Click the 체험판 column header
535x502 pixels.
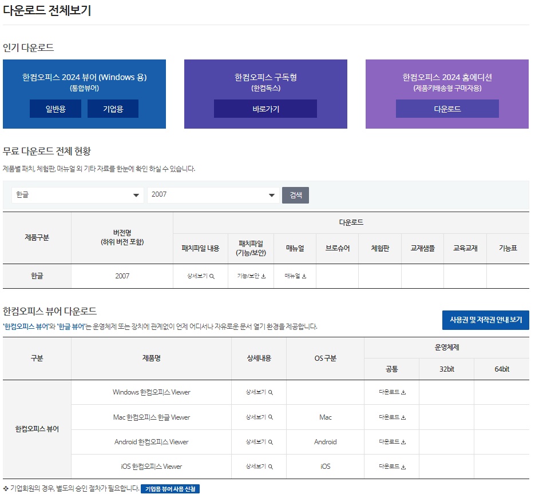380,249
